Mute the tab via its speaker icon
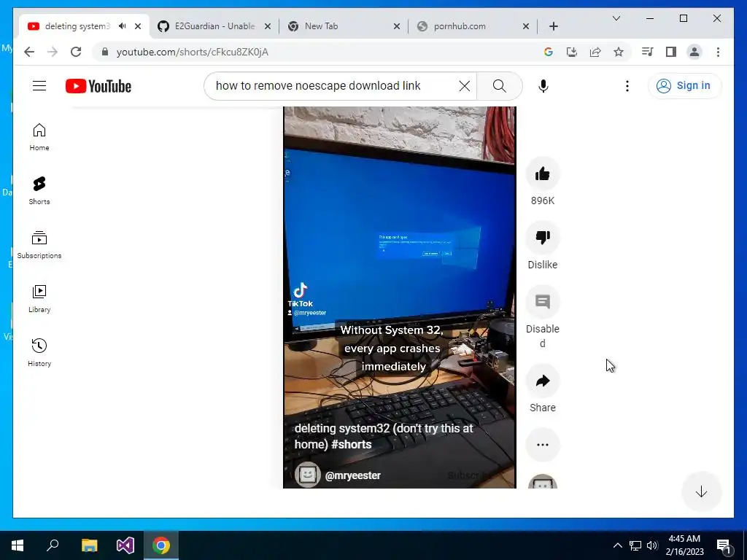Viewport: 747px width, 560px height. pos(123,26)
